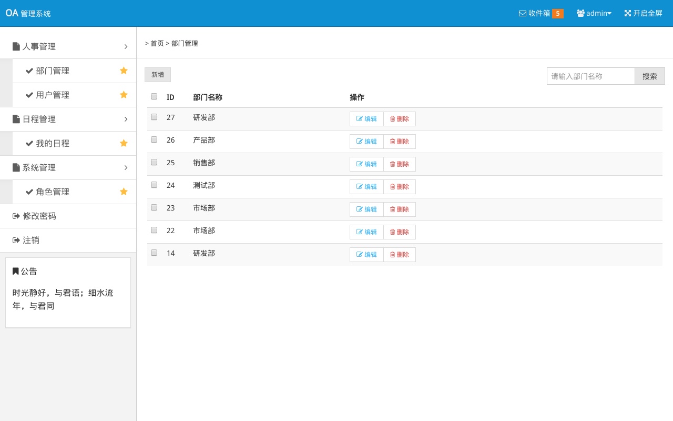Click 部门管理 in the breadcrumb
This screenshot has width=673, height=421.
(185, 44)
